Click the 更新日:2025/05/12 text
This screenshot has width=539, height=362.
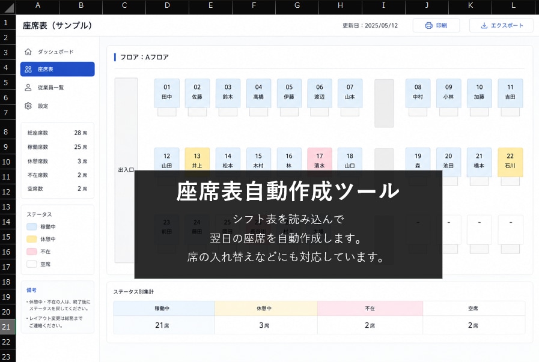(x=370, y=26)
